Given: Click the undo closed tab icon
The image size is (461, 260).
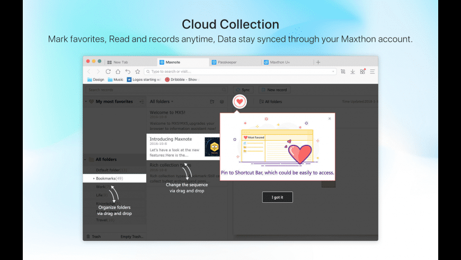Looking at the screenshot, I should click(128, 72).
